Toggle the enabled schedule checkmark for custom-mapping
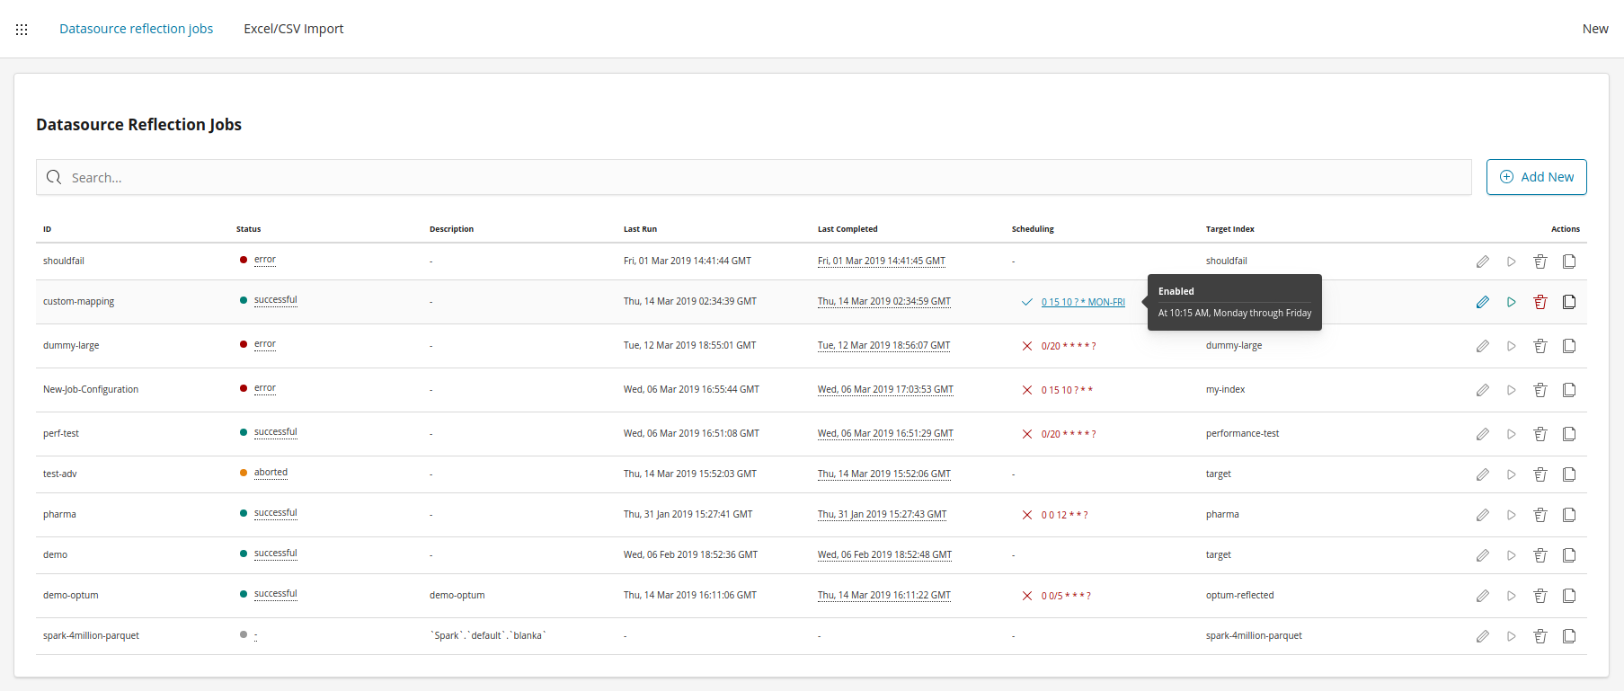1624x691 pixels. (x=1026, y=302)
